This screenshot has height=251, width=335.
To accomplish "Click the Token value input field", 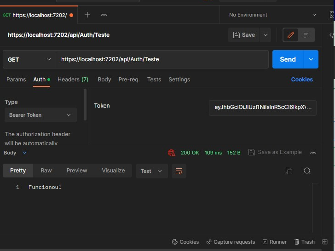I will point(263,108).
